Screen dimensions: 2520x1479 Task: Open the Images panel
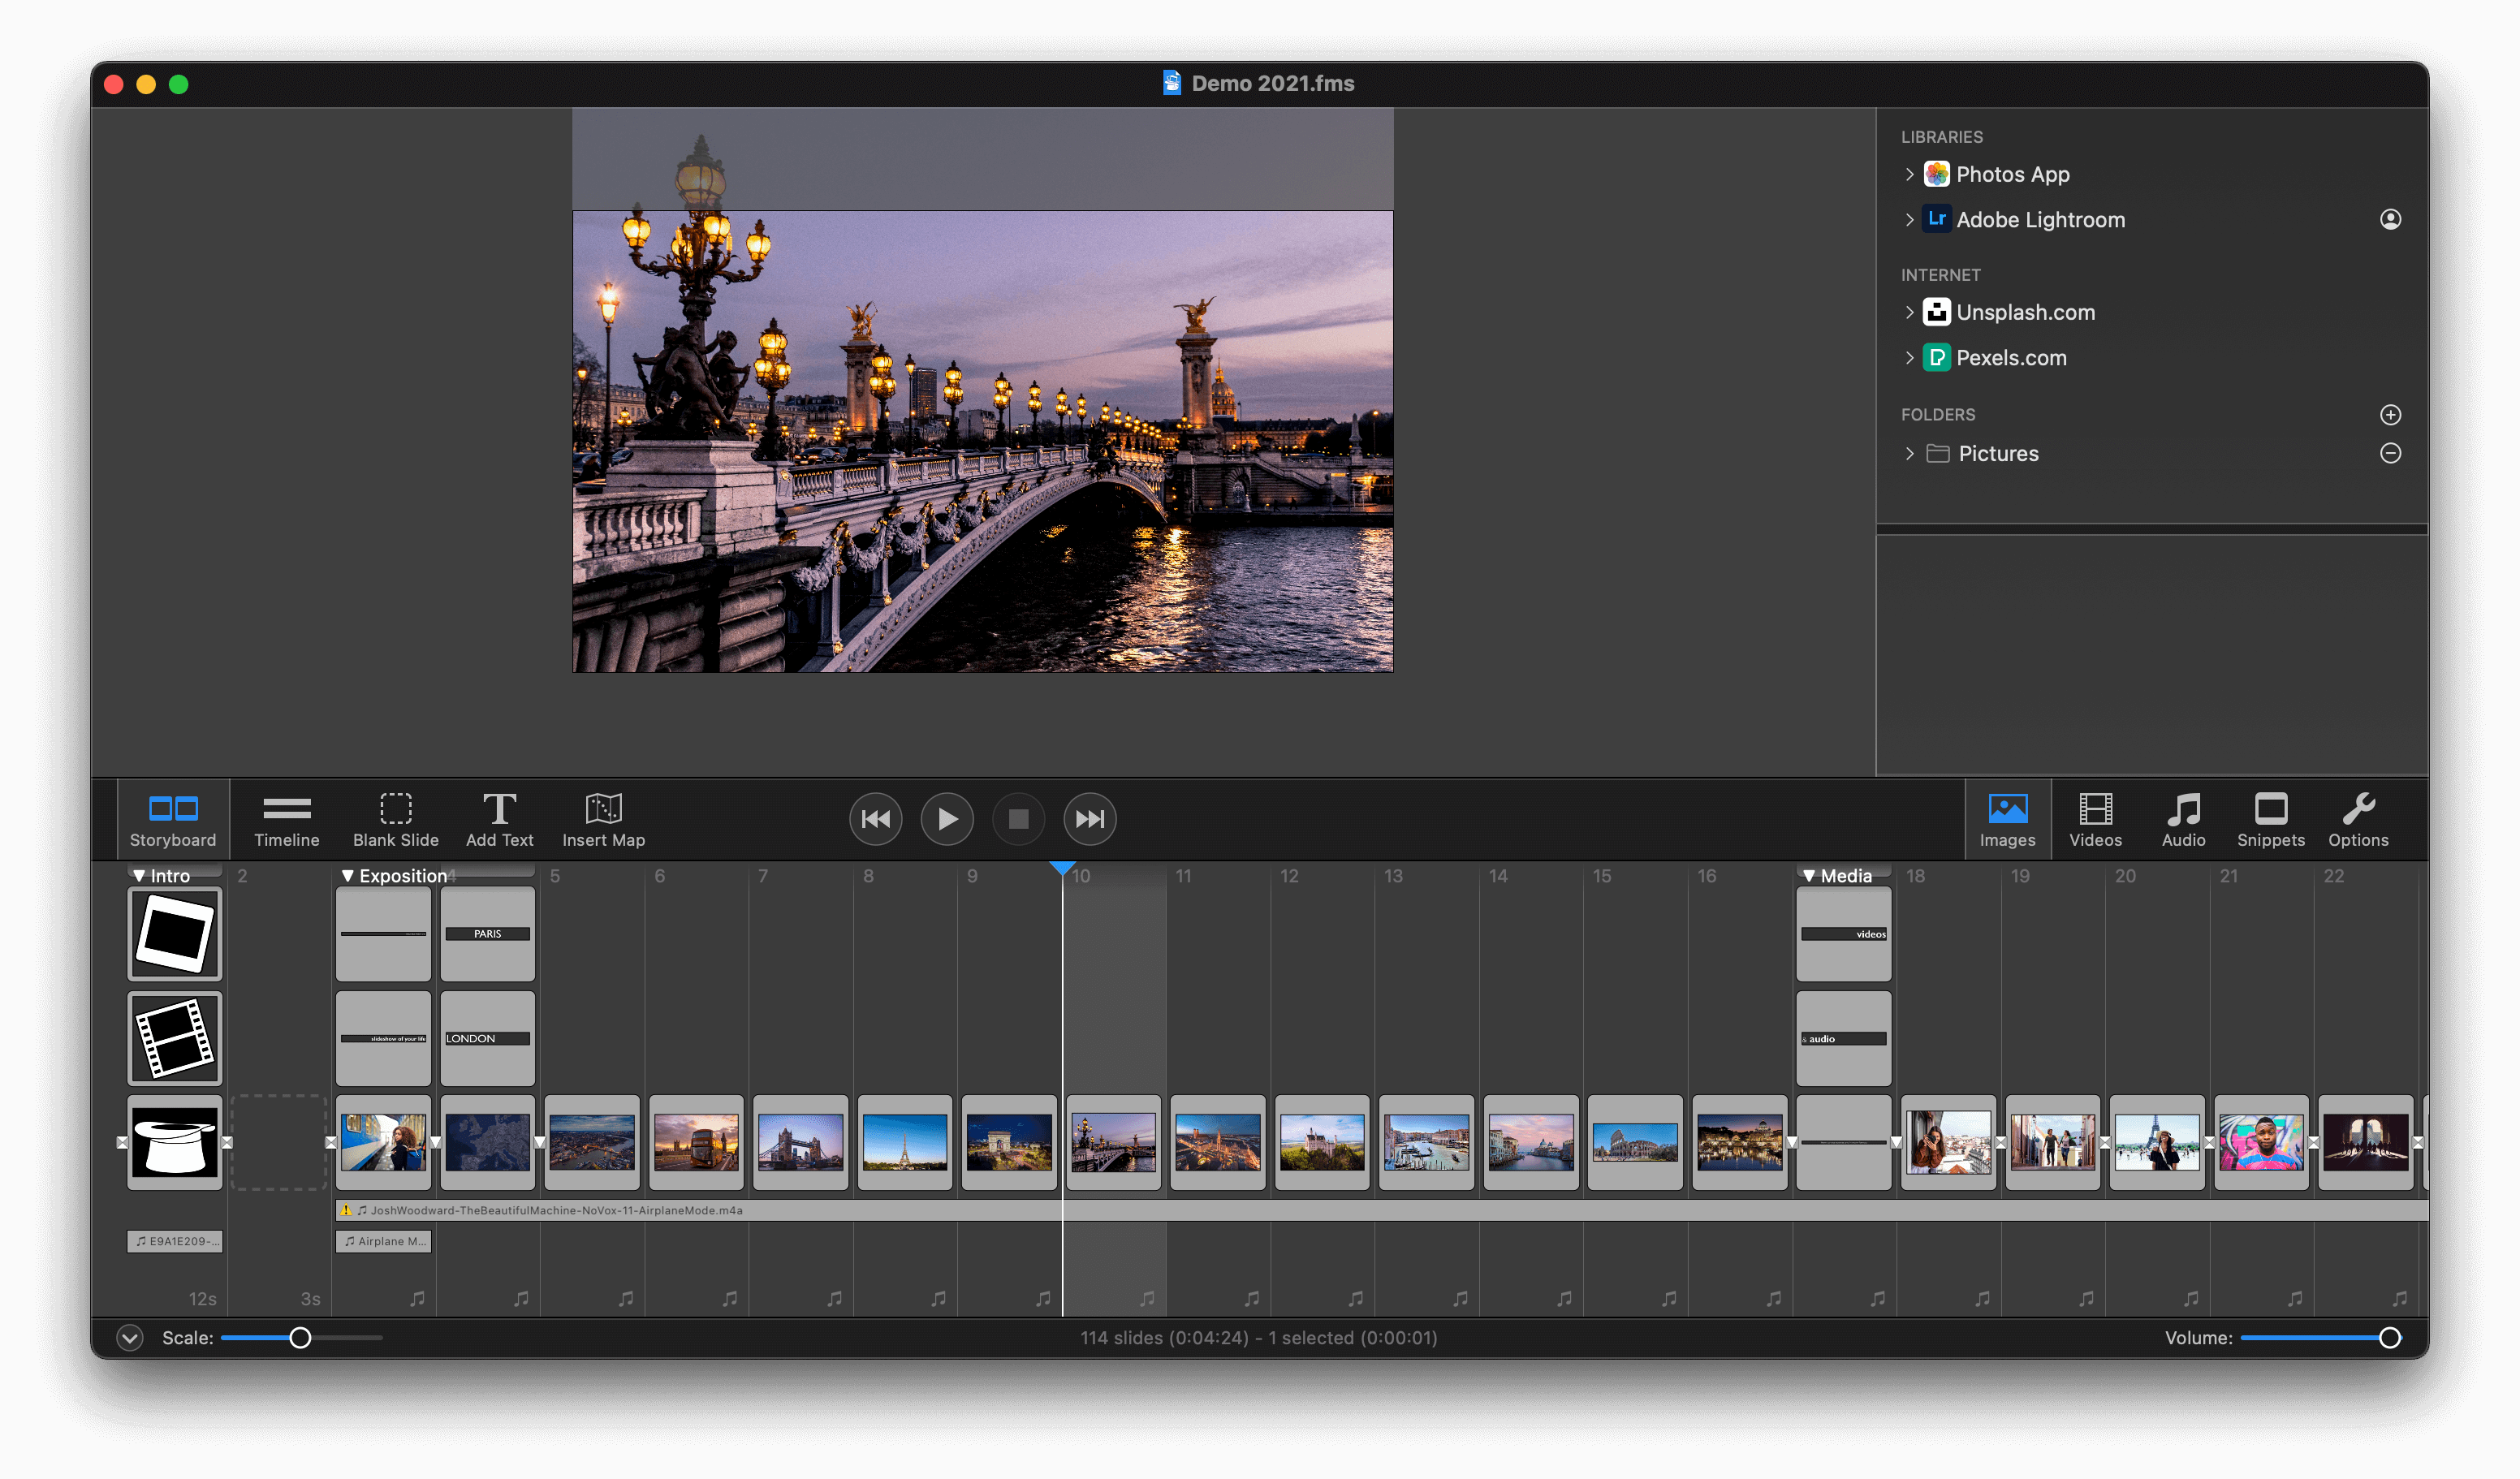(x=2006, y=817)
